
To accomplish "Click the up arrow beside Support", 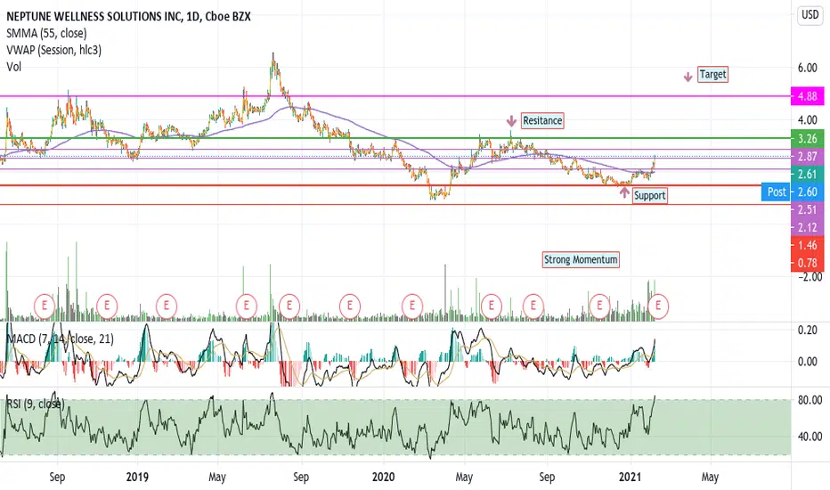I will (x=624, y=192).
